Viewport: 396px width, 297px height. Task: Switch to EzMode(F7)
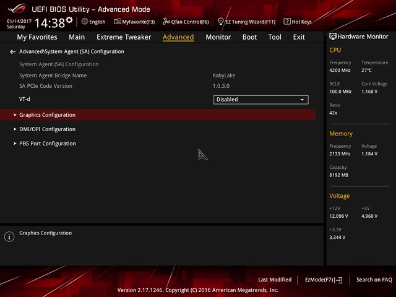(x=324, y=280)
